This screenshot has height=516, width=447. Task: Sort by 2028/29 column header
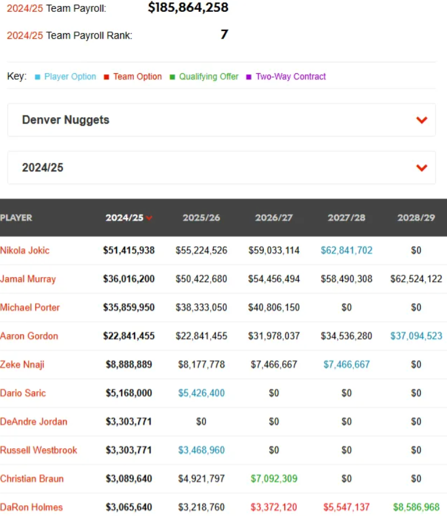point(416,218)
